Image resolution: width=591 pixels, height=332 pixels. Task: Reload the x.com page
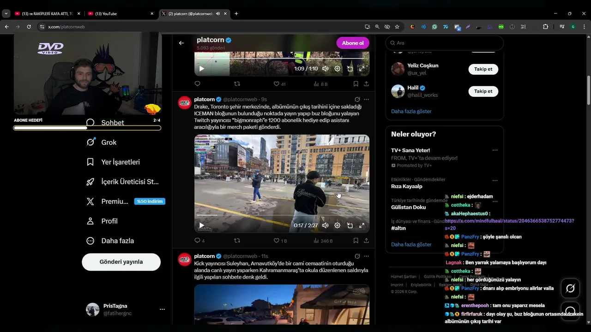click(29, 27)
